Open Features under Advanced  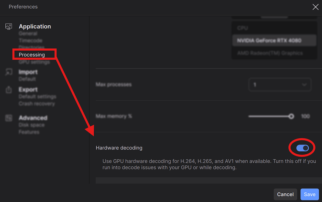pos(29,132)
